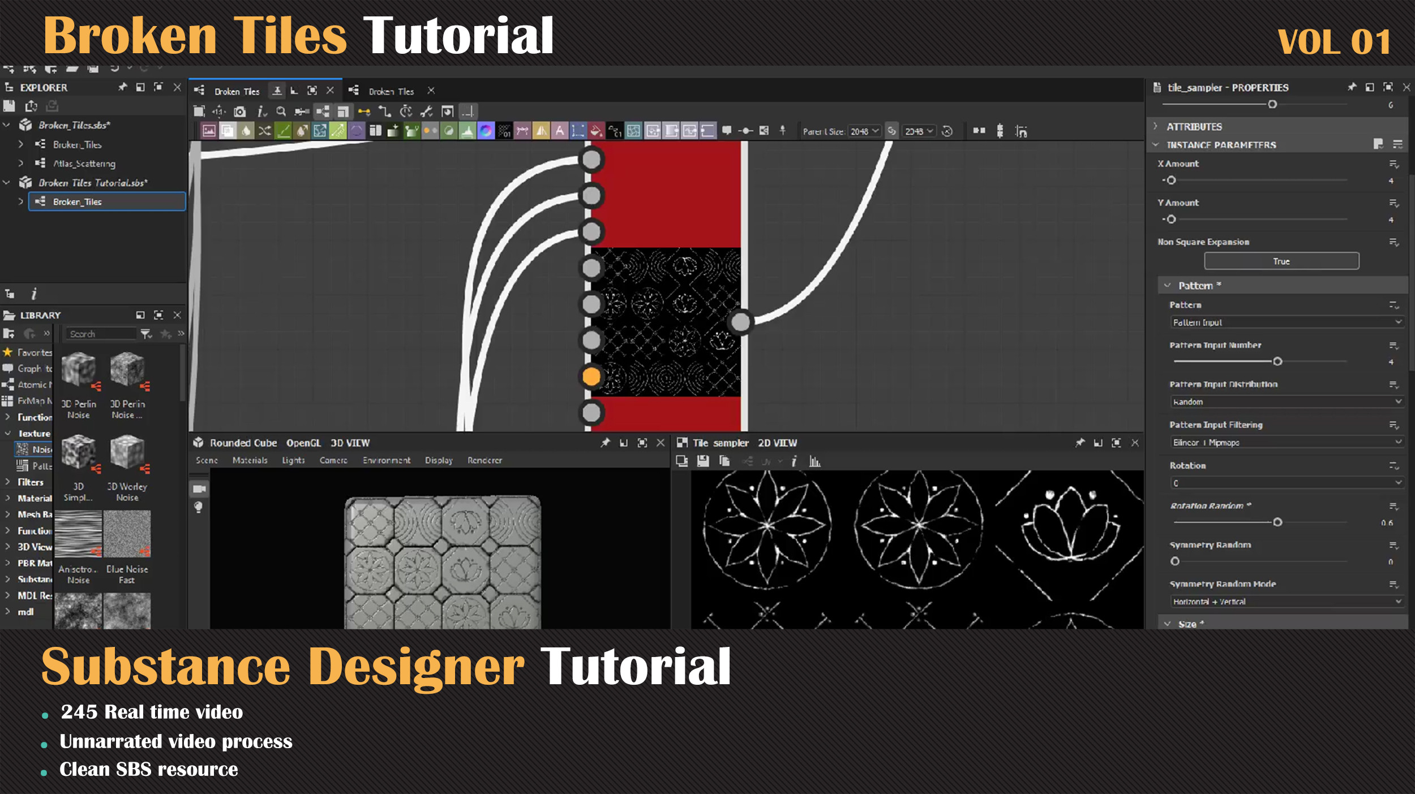
Task: Toggle Non Square Expansion True button
Action: [x=1281, y=261]
